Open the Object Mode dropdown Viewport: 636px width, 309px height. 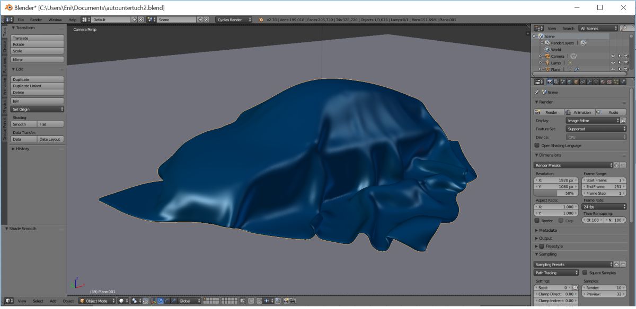click(x=97, y=301)
